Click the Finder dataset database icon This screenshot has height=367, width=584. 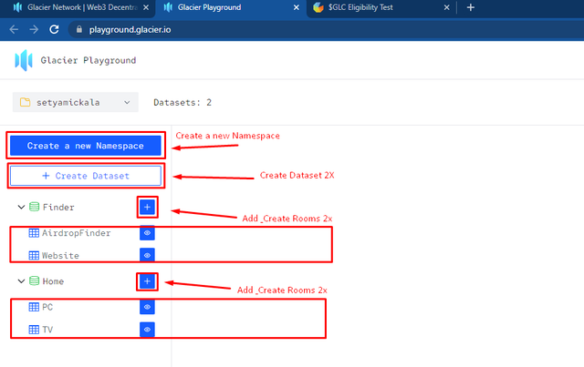[35, 207]
